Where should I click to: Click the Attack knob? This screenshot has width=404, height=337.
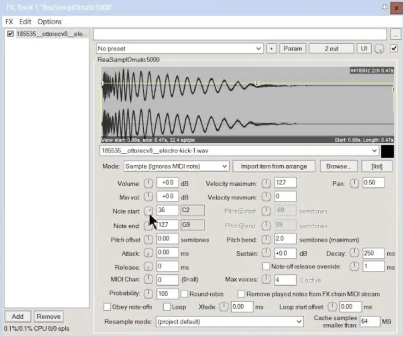pyautogui.click(x=148, y=253)
